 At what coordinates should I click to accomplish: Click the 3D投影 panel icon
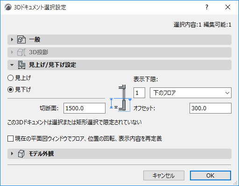[21, 52]
